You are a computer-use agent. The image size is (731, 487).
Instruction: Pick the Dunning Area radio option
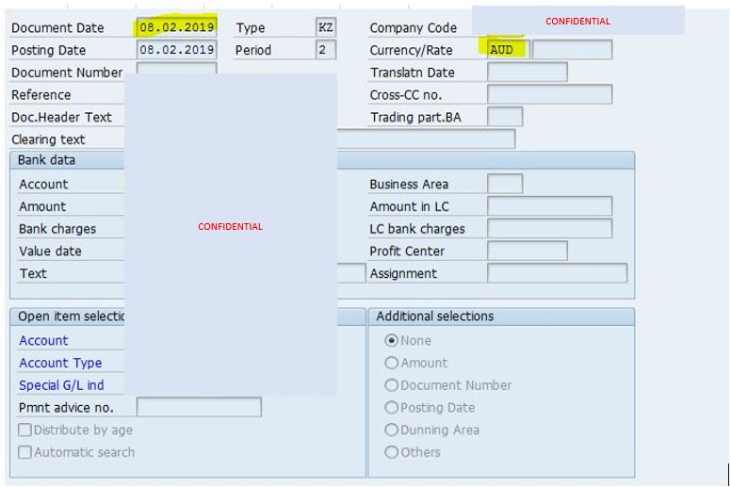point(392,430)
